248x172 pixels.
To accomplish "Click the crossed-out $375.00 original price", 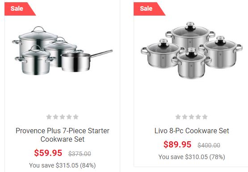I will click(x=80, y=154).
